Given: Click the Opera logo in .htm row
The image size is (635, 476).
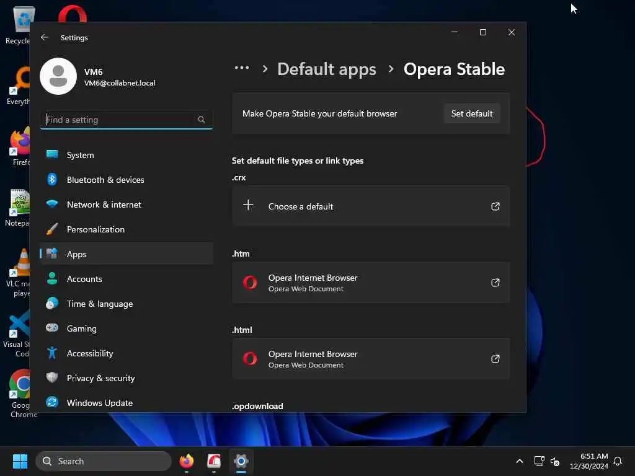Looking at the screenshot, I should tap(250, 282).
